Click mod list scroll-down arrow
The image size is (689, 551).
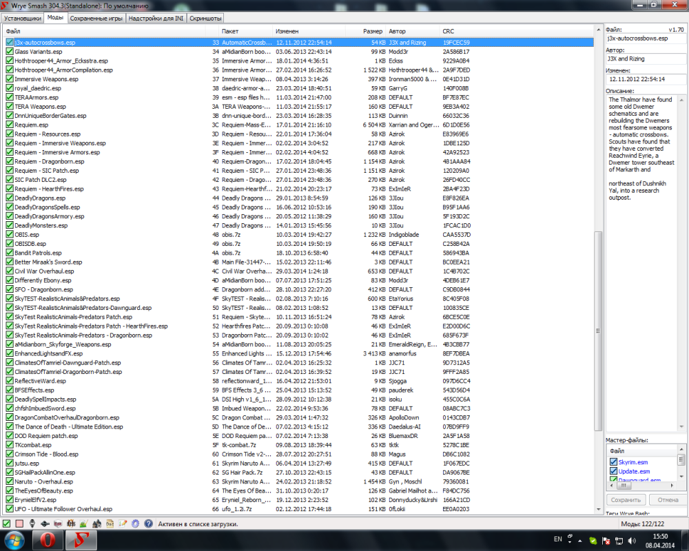[598, 509]
